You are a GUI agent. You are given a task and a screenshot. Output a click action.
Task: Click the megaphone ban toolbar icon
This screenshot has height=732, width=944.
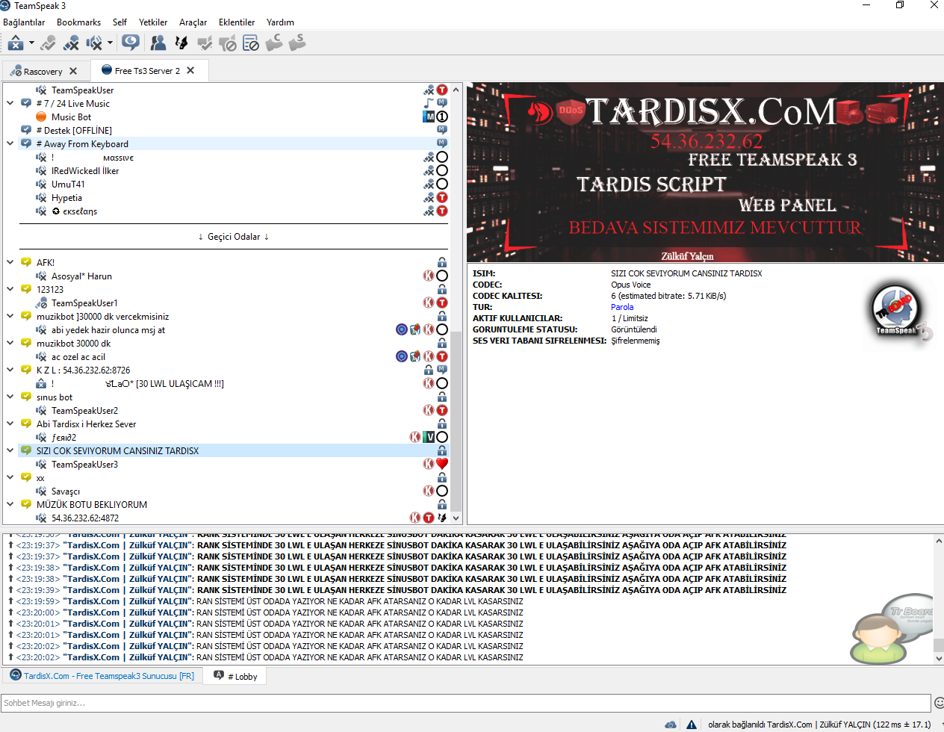click(228, 43)
